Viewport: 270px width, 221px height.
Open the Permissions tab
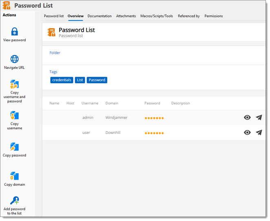(214, 16)
